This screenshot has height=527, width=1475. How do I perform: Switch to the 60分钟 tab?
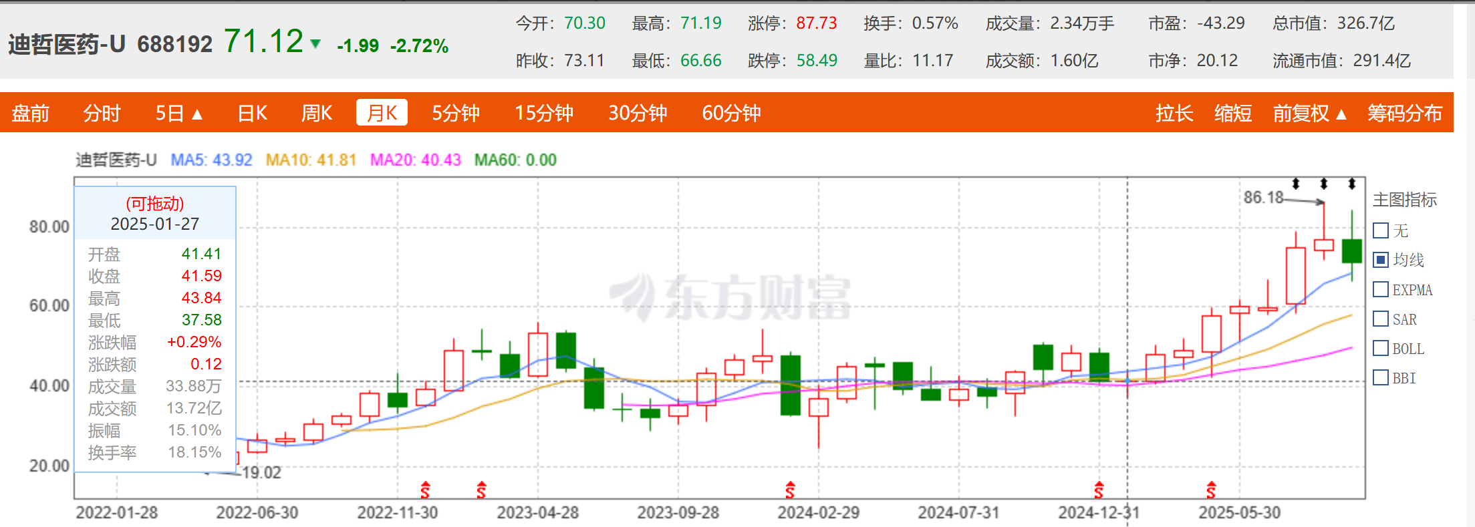tap(731, 113)
